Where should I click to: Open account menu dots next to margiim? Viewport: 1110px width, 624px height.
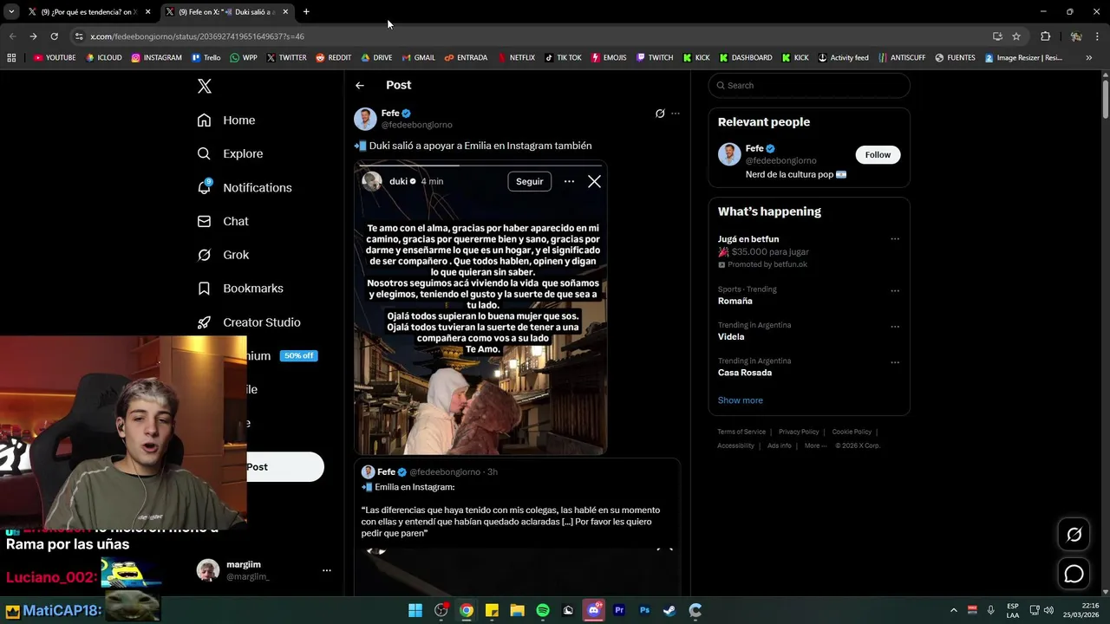[327, 570]
